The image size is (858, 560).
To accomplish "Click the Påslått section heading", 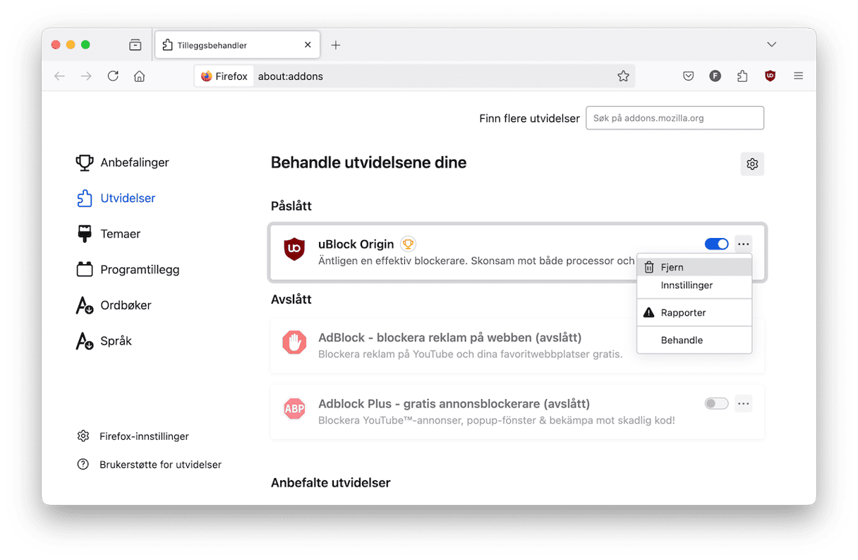I will pyautogui.click(x=291, y=206).
